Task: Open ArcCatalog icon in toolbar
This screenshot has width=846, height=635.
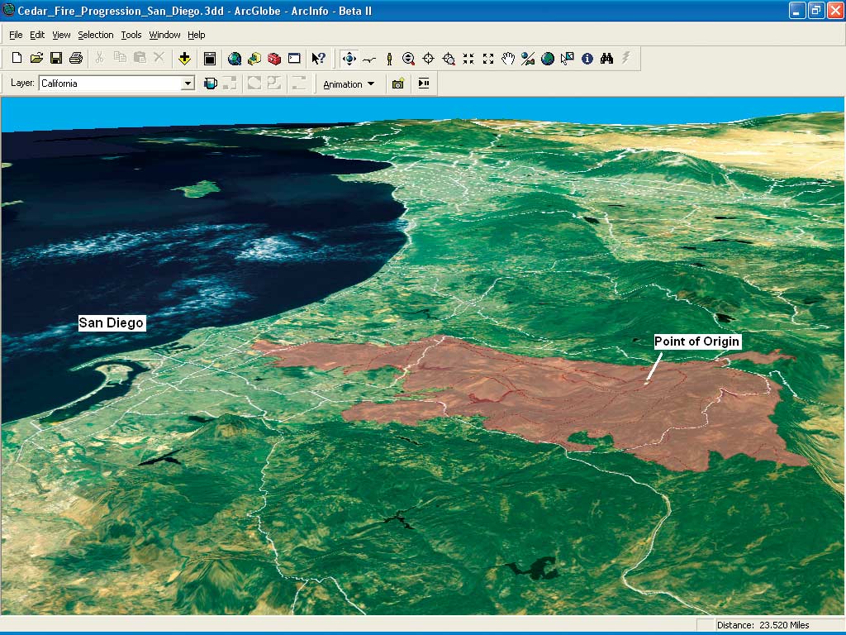Action: tap(254, 59)
